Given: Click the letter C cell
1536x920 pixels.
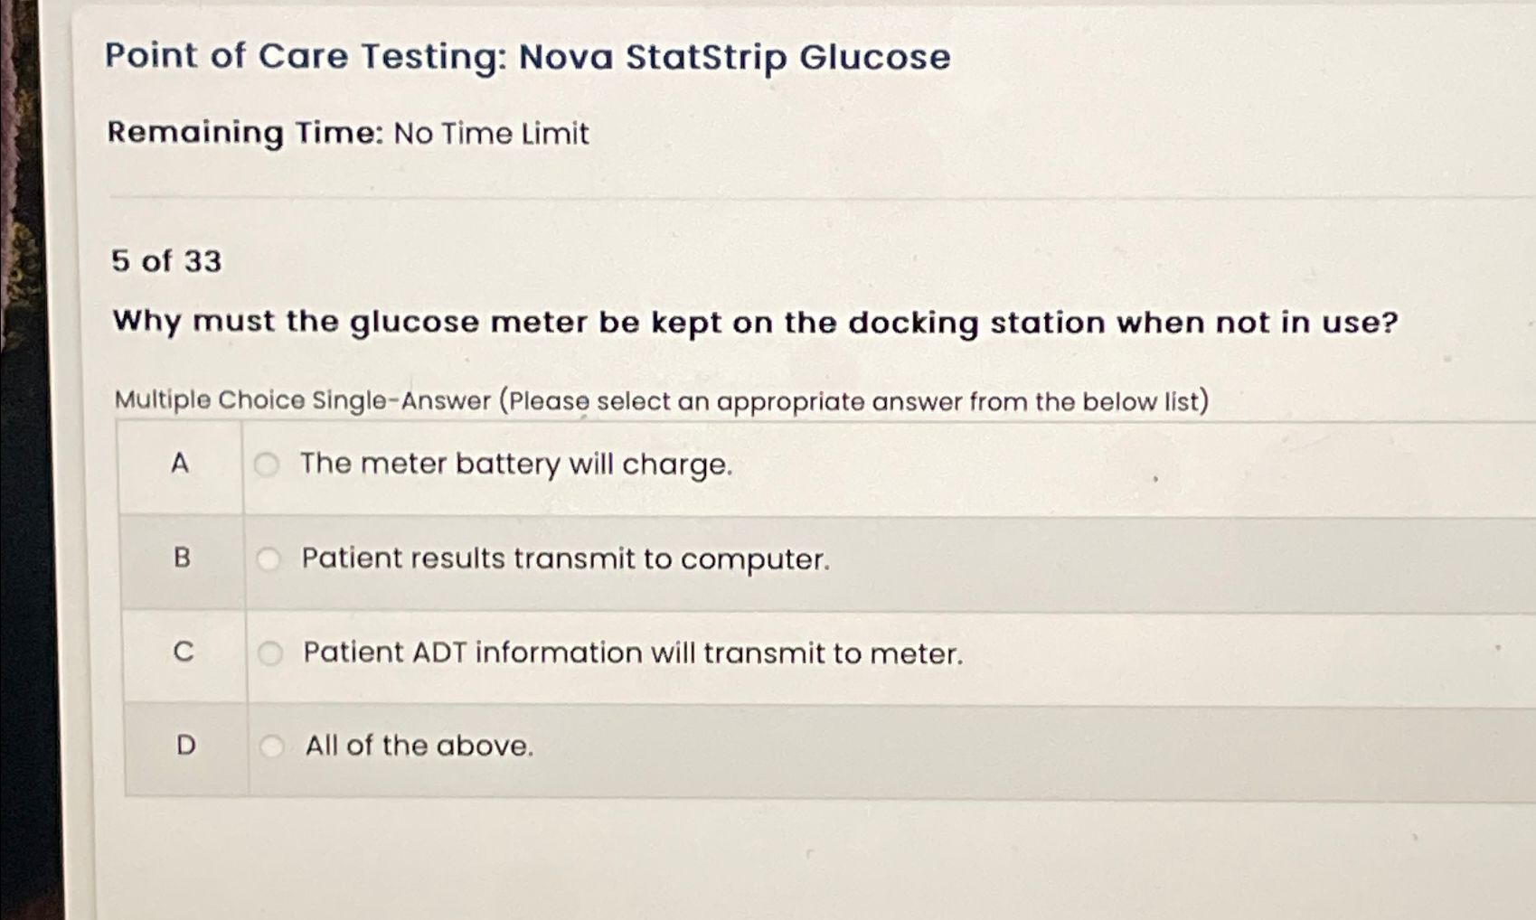Looking at the screenshot, I should (x=184, y=652).
